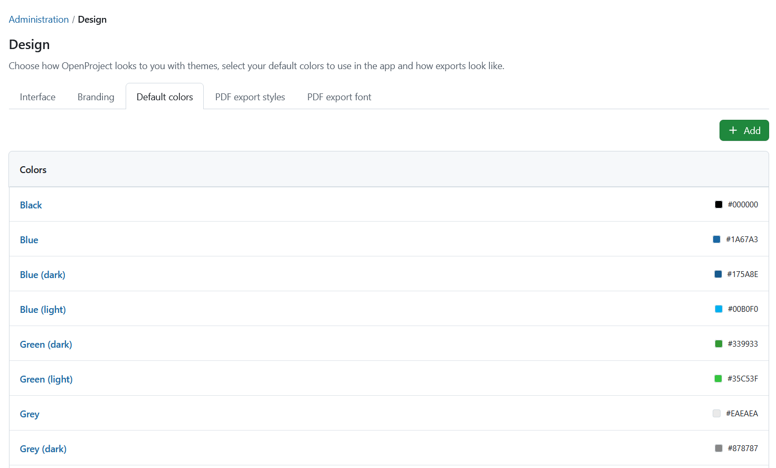This screenshot has width=776, height=468.
Task: Click the dark blue swatch beside #175A8E
Action: [718, 274]
